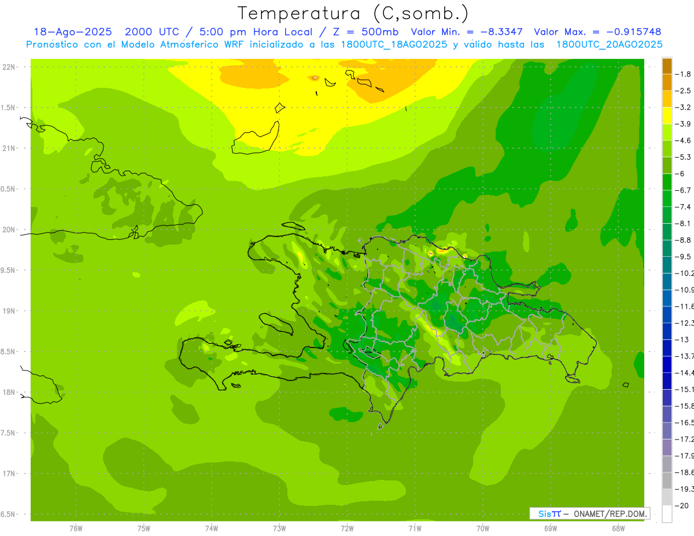Click the light green swatch between -4.6 and -5.3
The width and height of the screenshot is (694, 536).
(x=667, y=149)
